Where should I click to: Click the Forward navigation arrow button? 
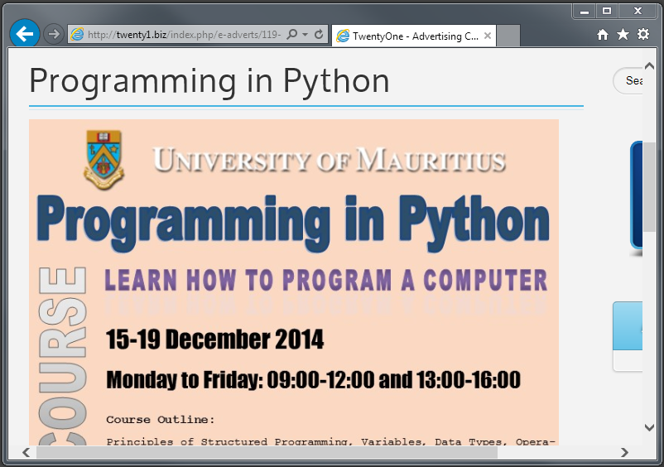[53, 34]
